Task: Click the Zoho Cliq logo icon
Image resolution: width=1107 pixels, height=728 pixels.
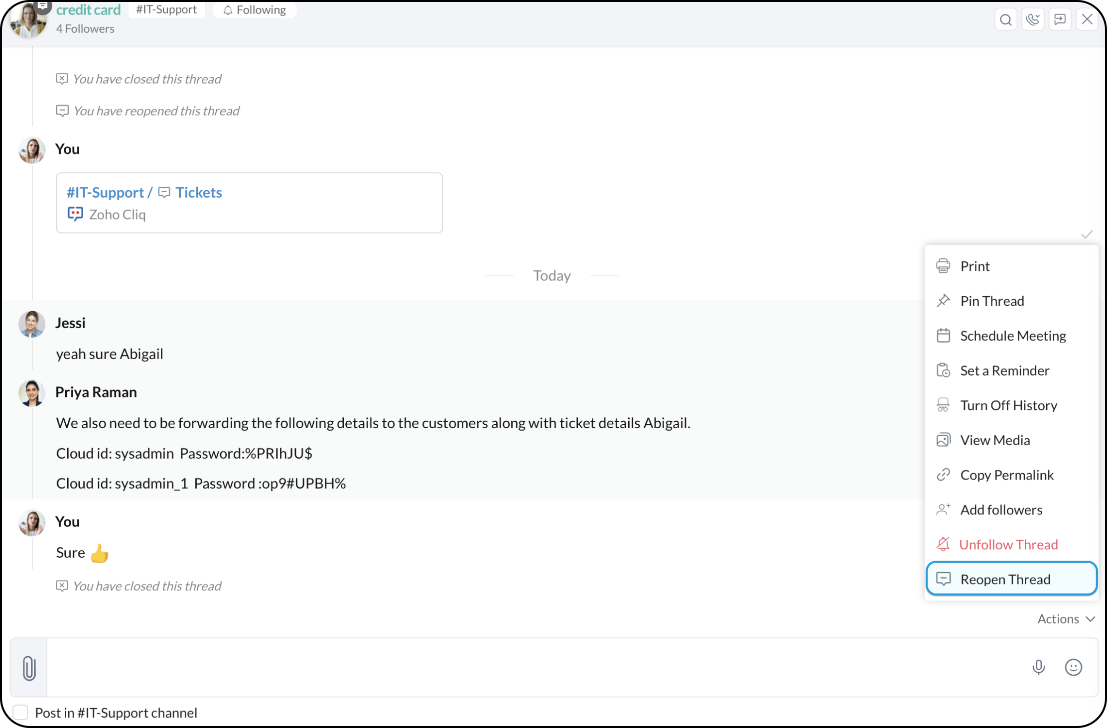Action: click(x=75, y=214)
